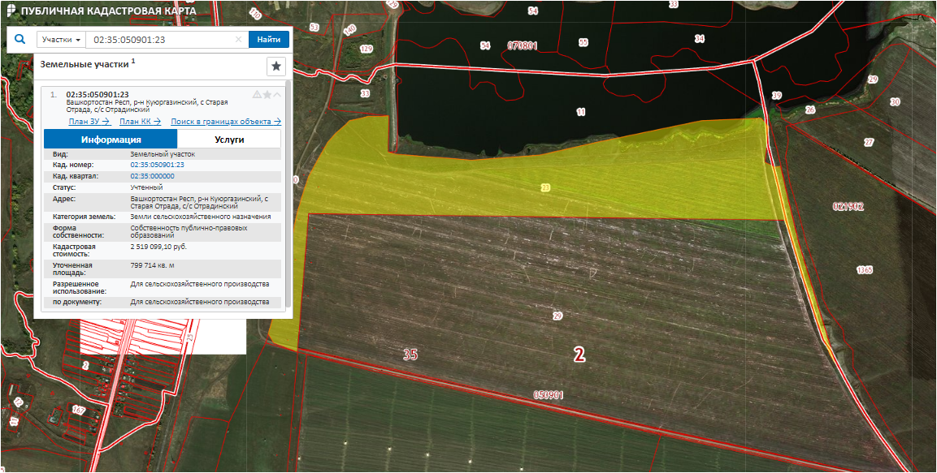The height and width of the screenshot is (473, 937).
Task: Click the Rosreestr logo in header
Action: tap(9, 11)
